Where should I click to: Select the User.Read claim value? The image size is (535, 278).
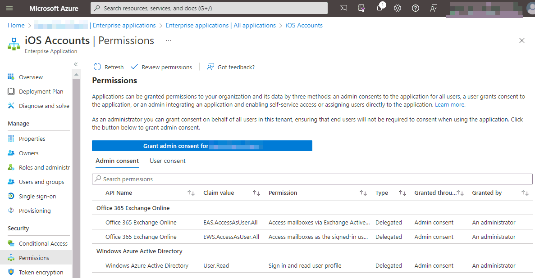[x=216, y=266]
